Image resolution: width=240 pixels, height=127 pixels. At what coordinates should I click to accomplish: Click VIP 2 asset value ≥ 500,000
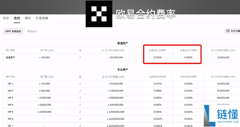coord(45,91)
